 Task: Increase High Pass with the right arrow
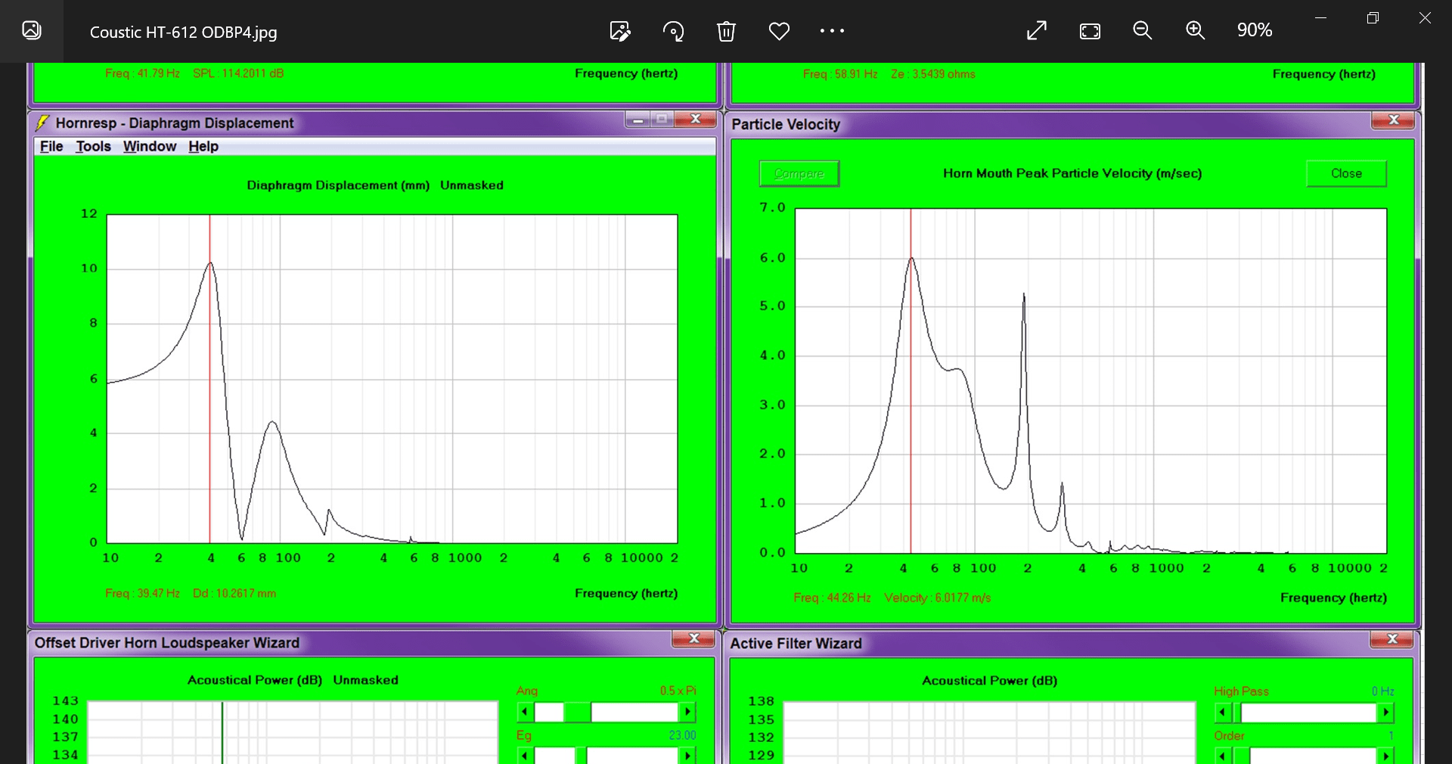tap(1385, 713)
